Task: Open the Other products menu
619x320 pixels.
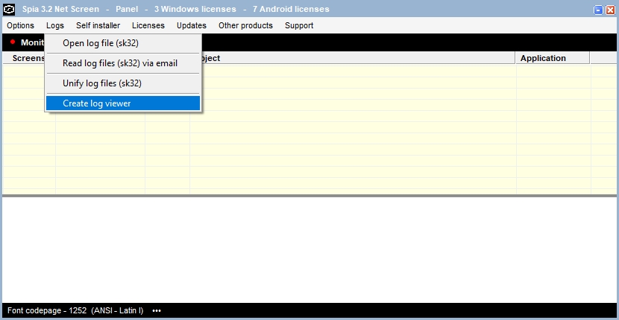Action: (x=245, y=25)
